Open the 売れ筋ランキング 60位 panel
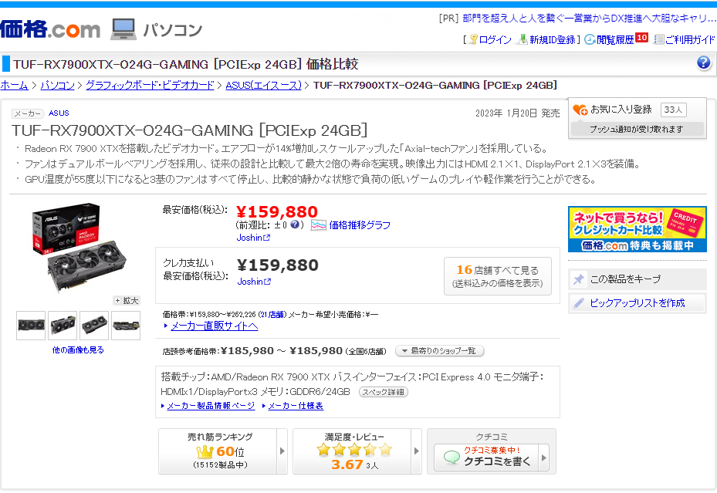This screenshot has height=493, width=717. (x=218, y=451)
